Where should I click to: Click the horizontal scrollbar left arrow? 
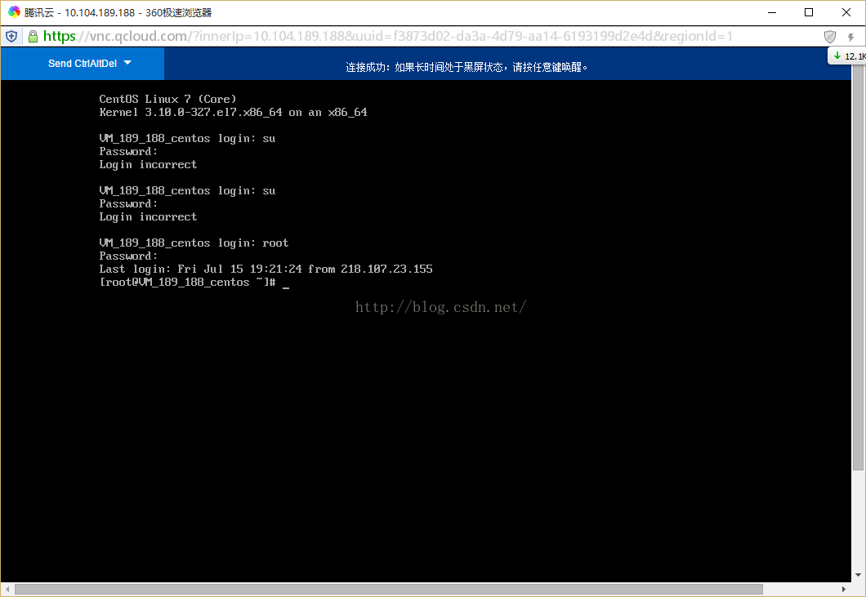(7, 590)
